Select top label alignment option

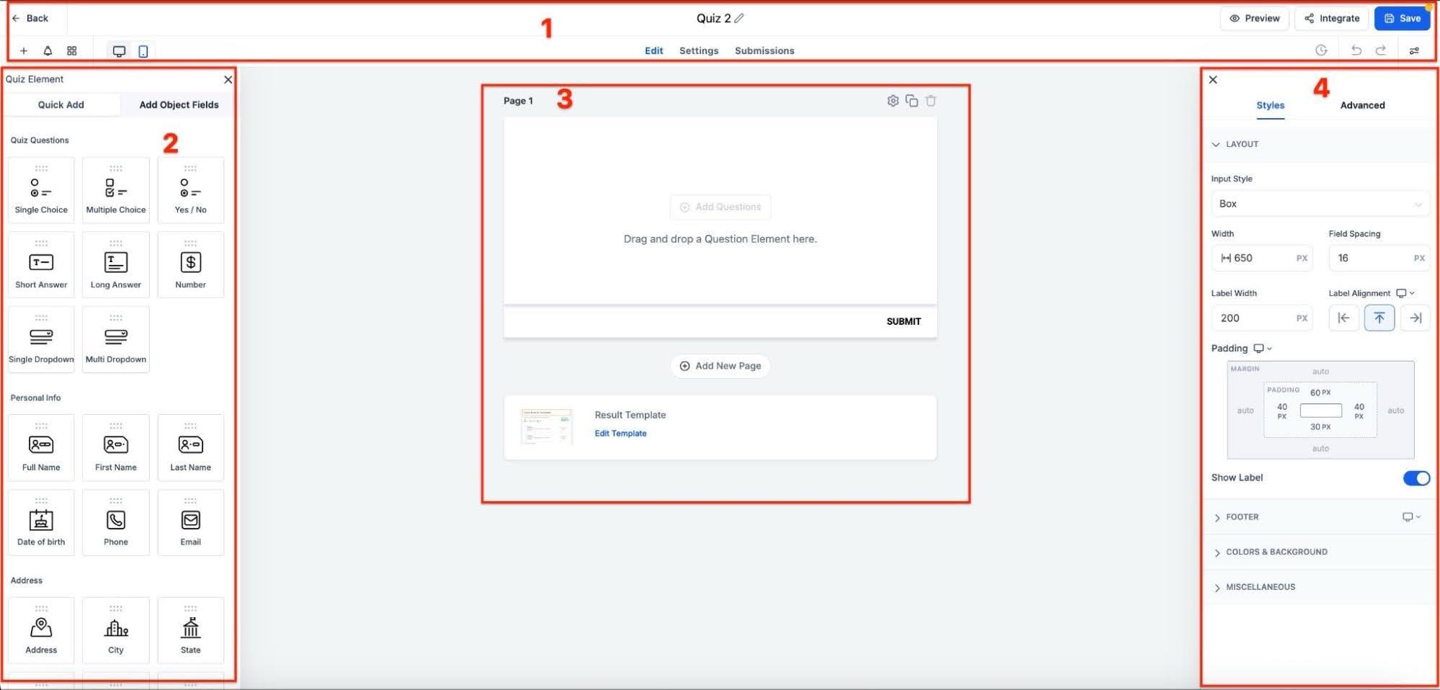[x=1379, y=317]
